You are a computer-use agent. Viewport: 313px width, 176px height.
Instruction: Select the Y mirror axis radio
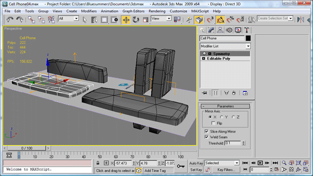click(222, 117)
